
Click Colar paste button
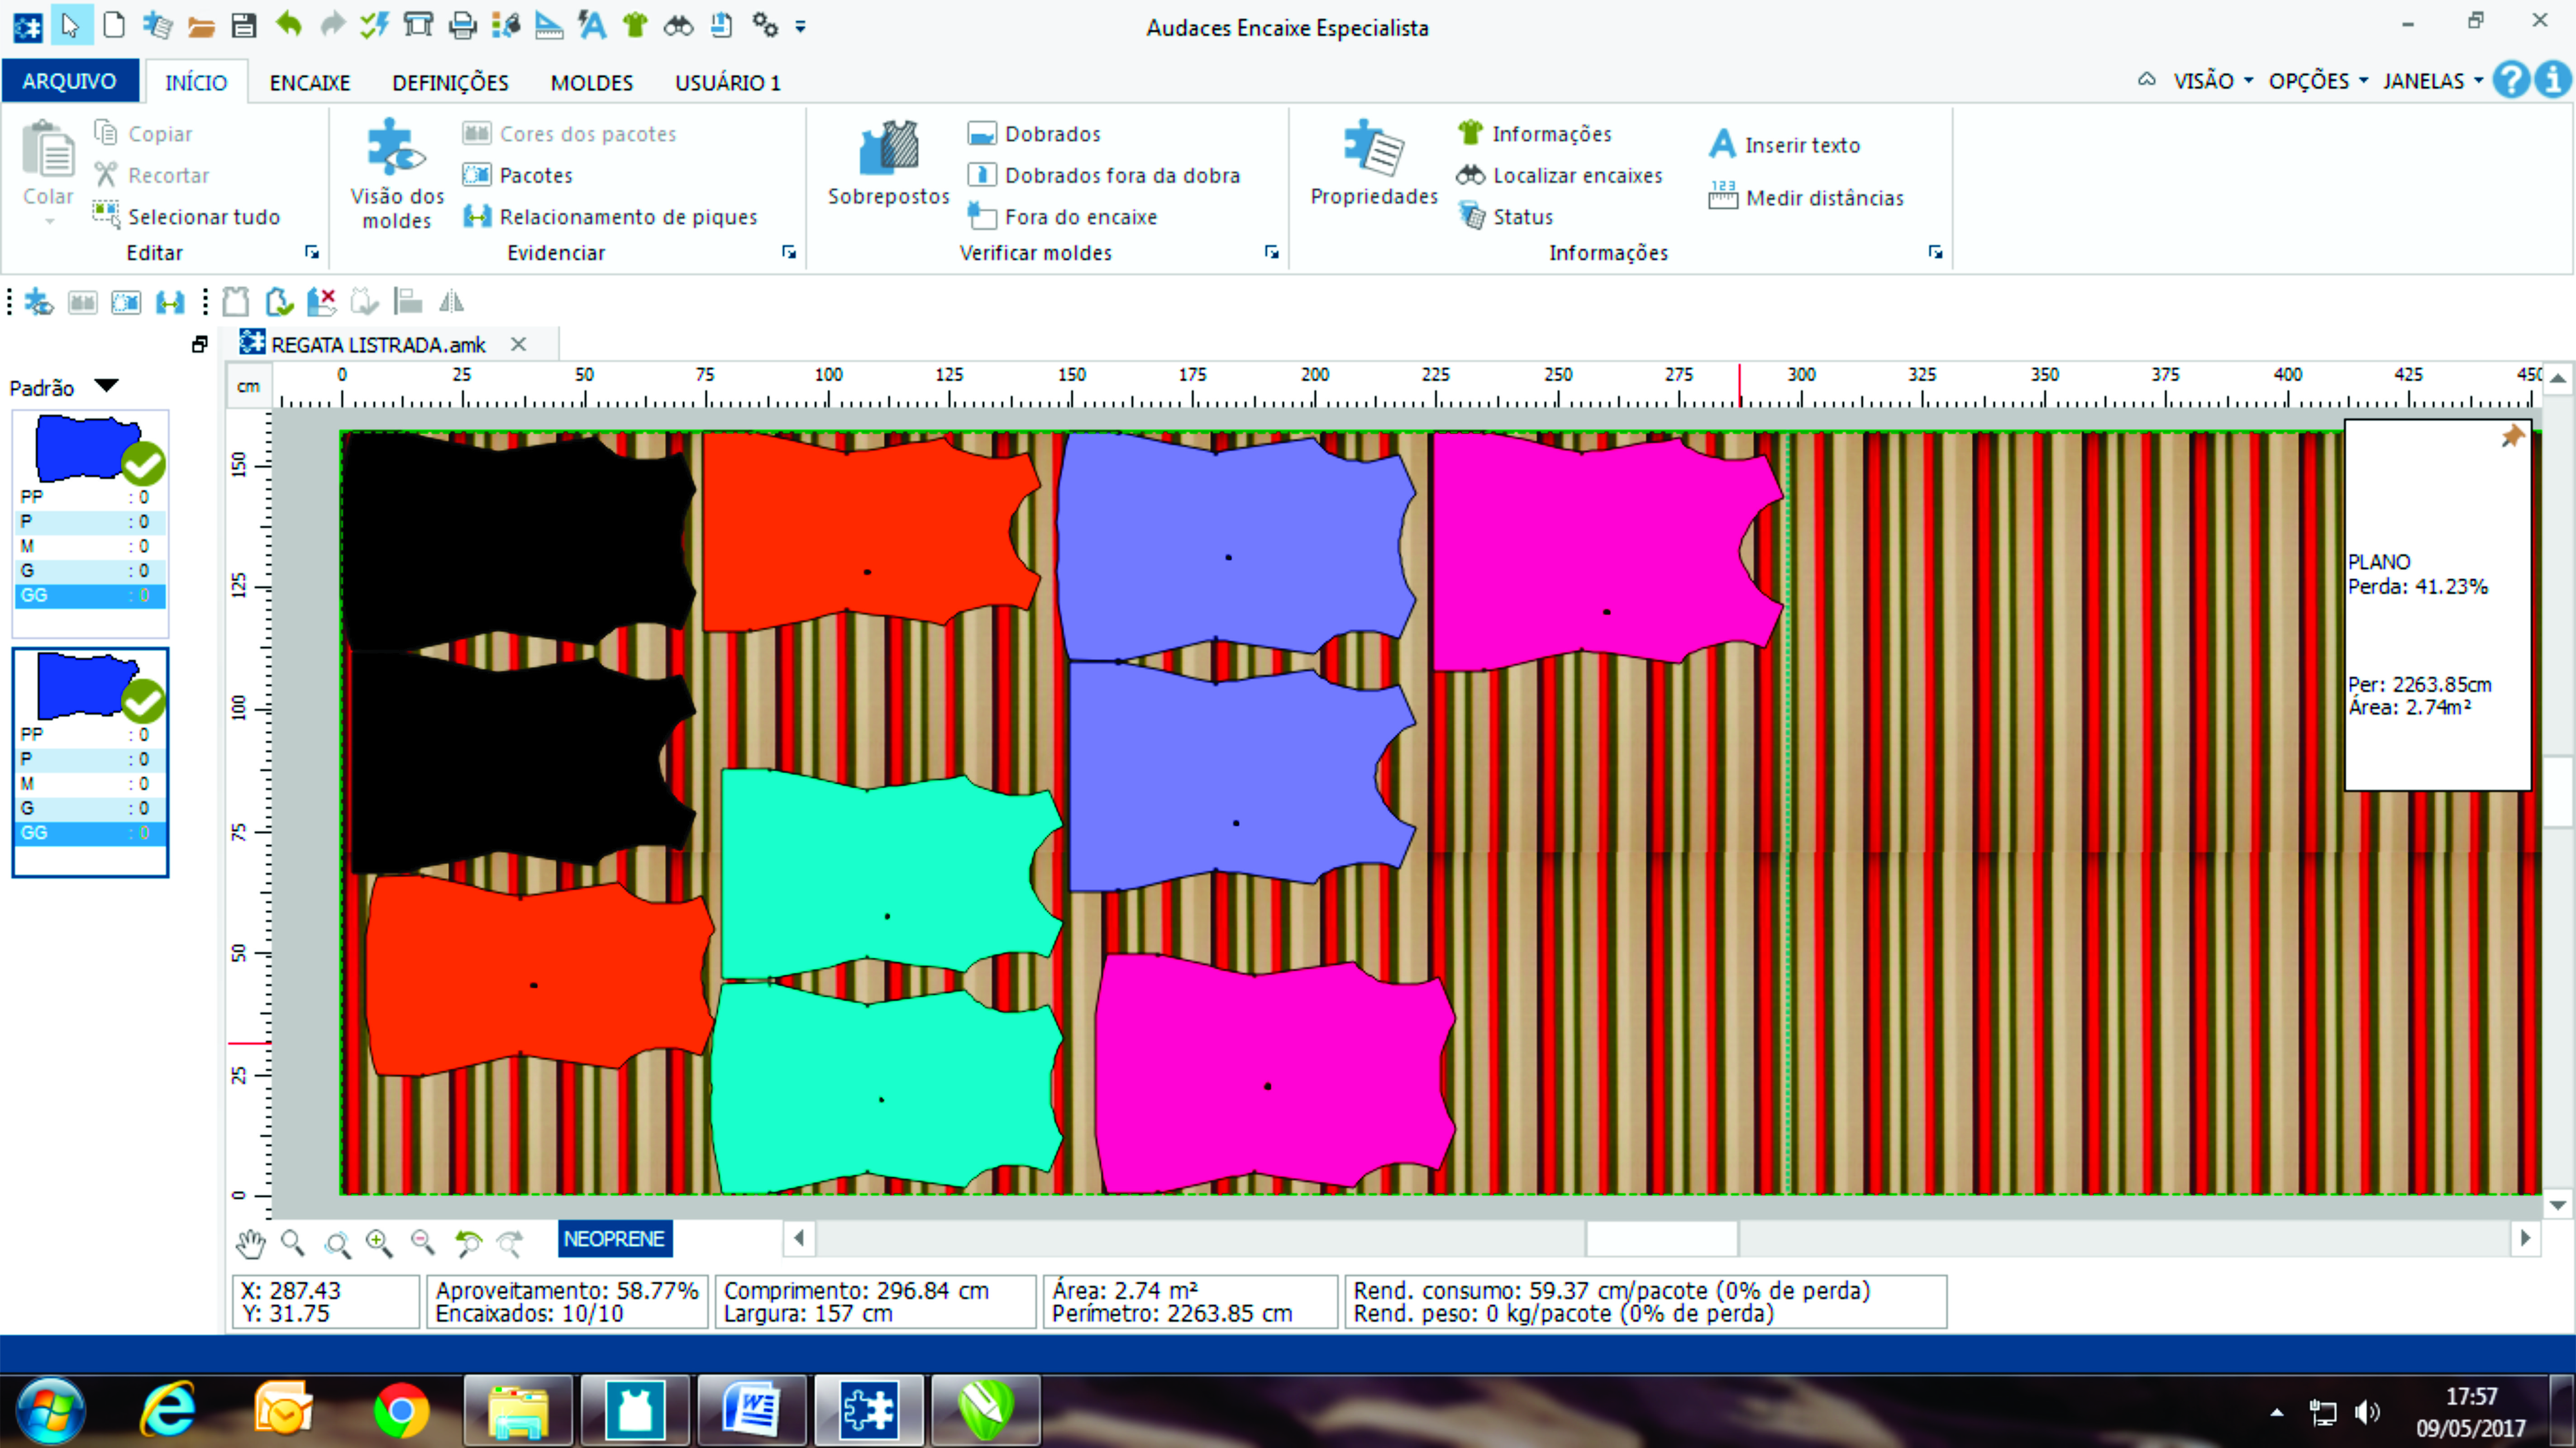coord(48,172)
